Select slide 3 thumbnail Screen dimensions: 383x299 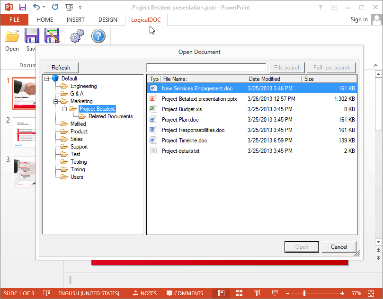pos(24,172)
